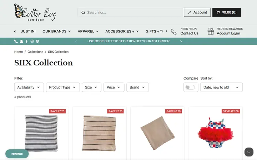This screenshot has width=257, height=160.
Task: Click the email envelope icon in teal bar
Action: pos(21,41)
